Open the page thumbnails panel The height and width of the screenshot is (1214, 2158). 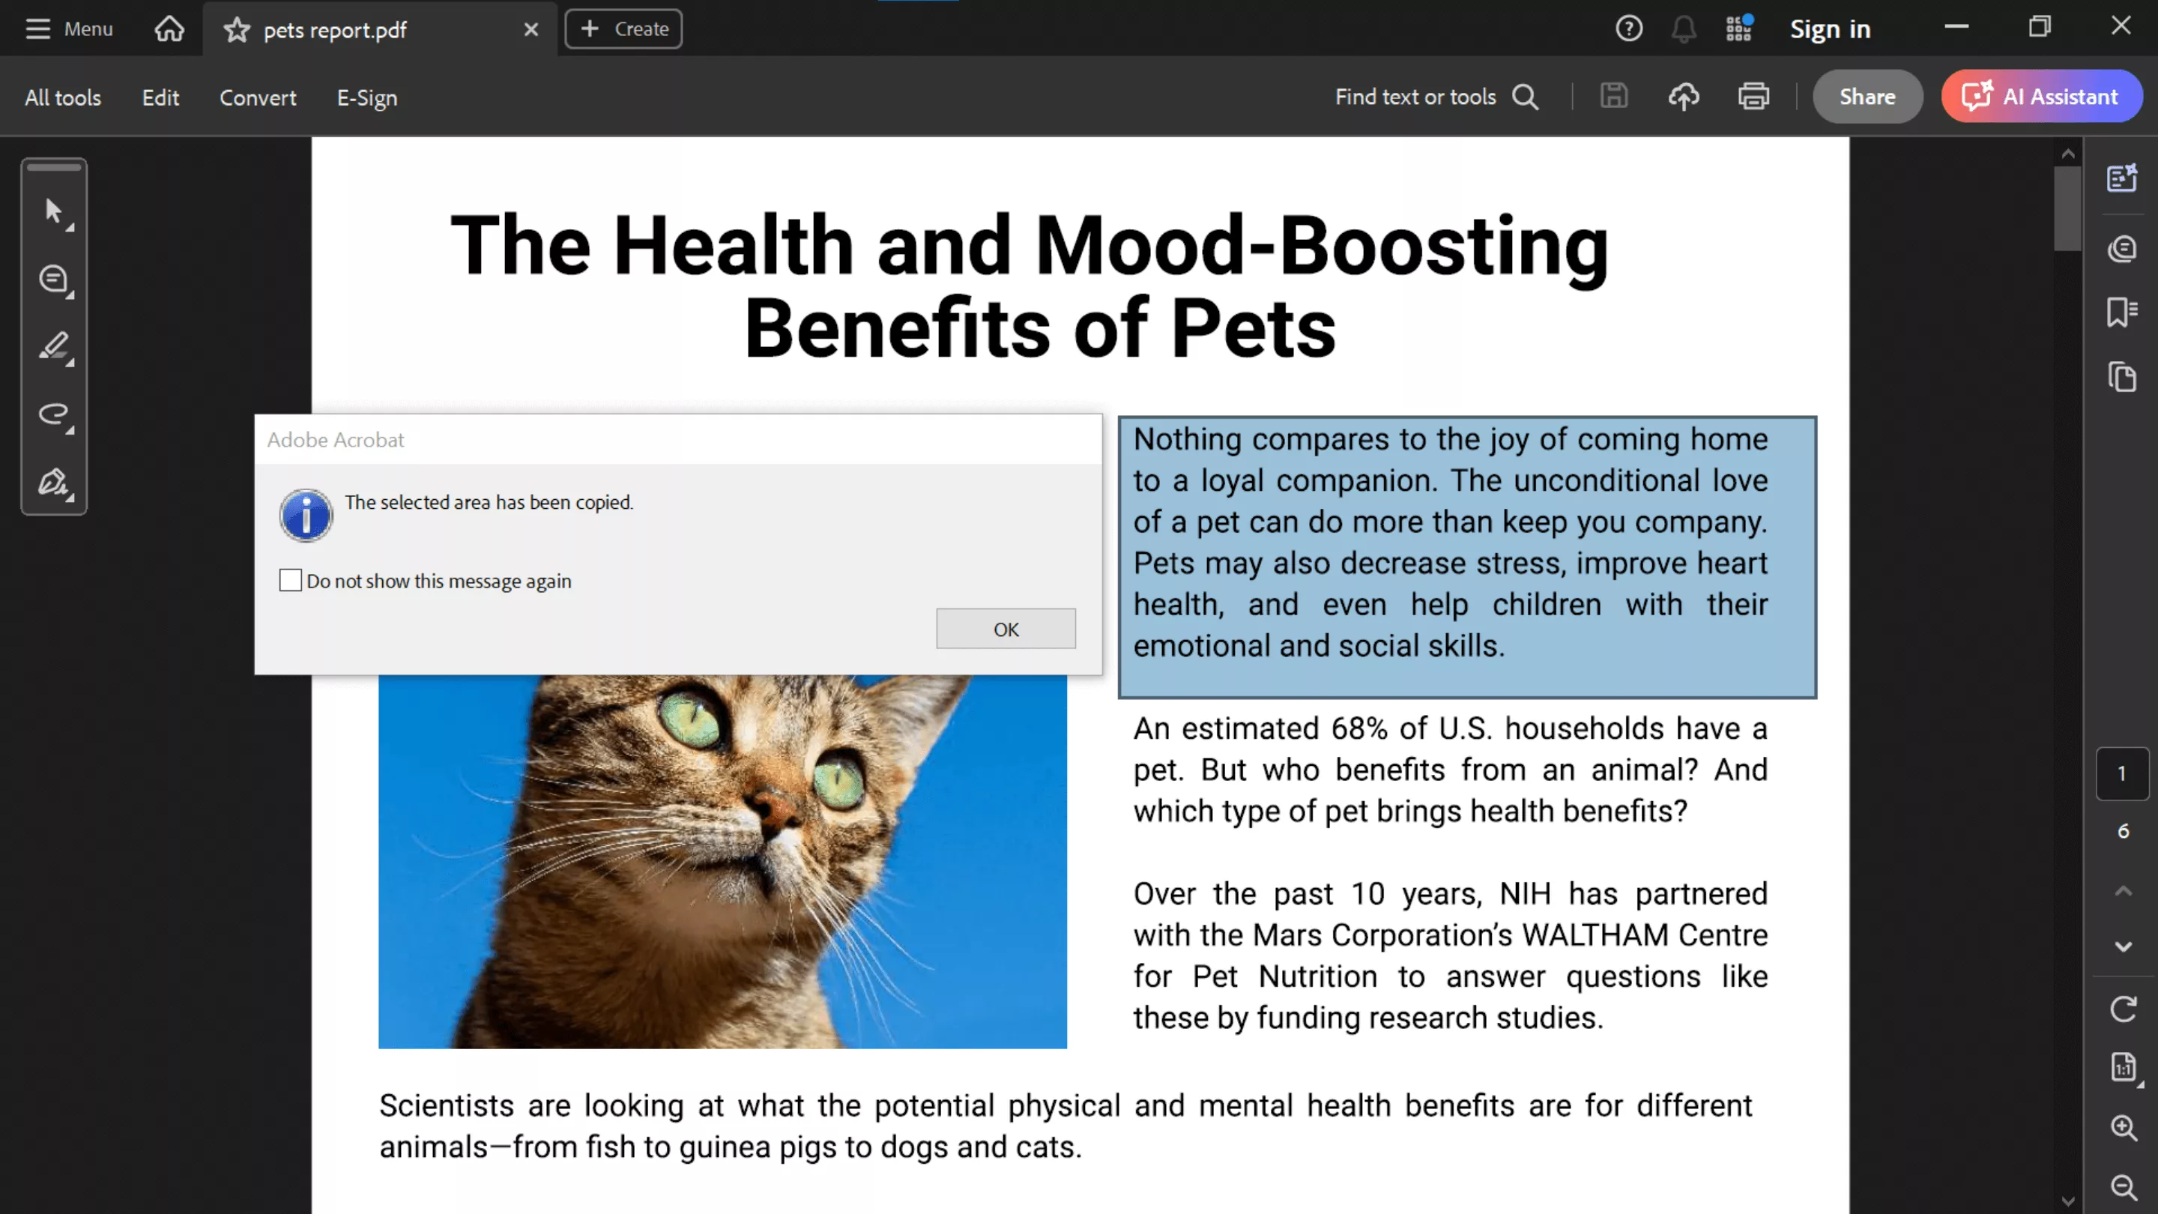(2122, 378)
